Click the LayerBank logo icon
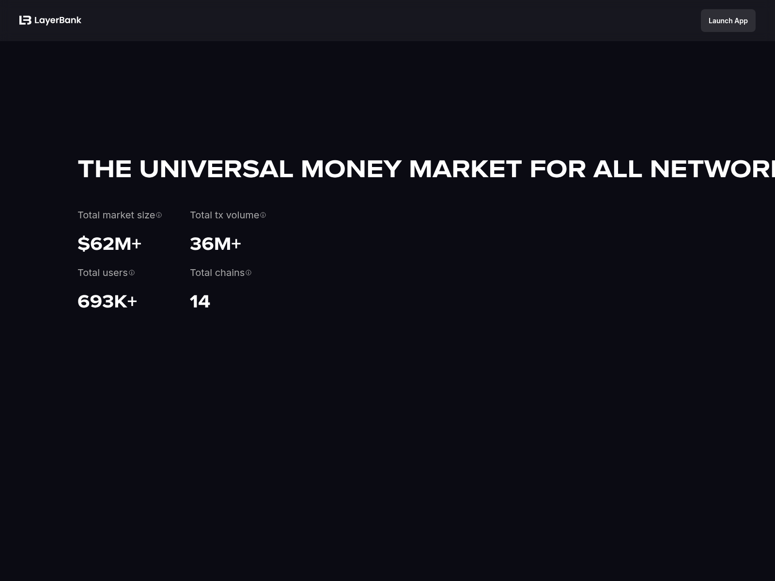 (25, 20)
